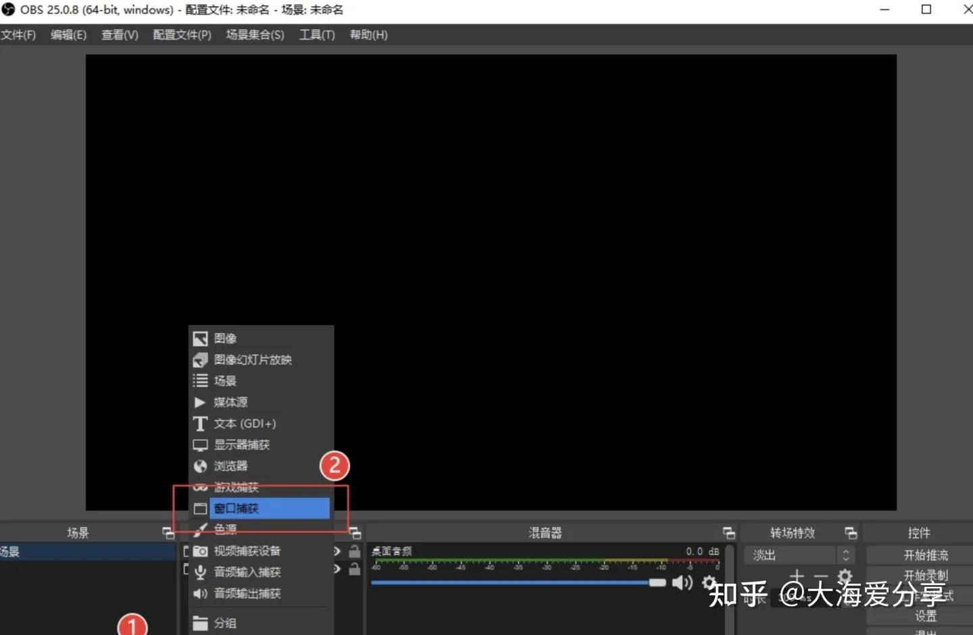Pop out the 场景 panel via its header icon
The height and width of the screenshot is (635, 973).
[x=168, y=532]
